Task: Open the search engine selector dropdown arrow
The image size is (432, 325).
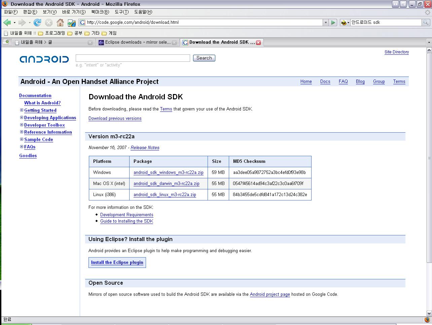Action: (348, 22)
